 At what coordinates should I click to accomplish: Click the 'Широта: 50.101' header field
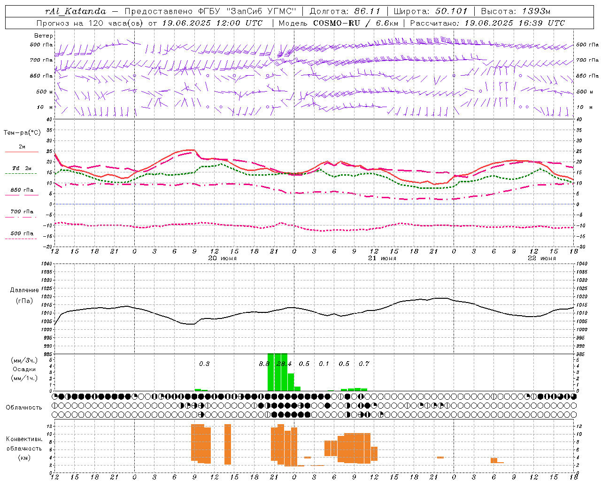431,11
